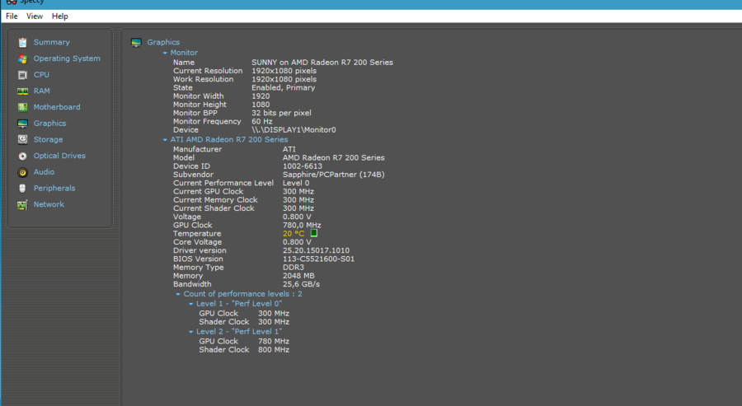Click the green temperature indicator square
This screenshot has height=406, width=742.
[x=314, y=233]
